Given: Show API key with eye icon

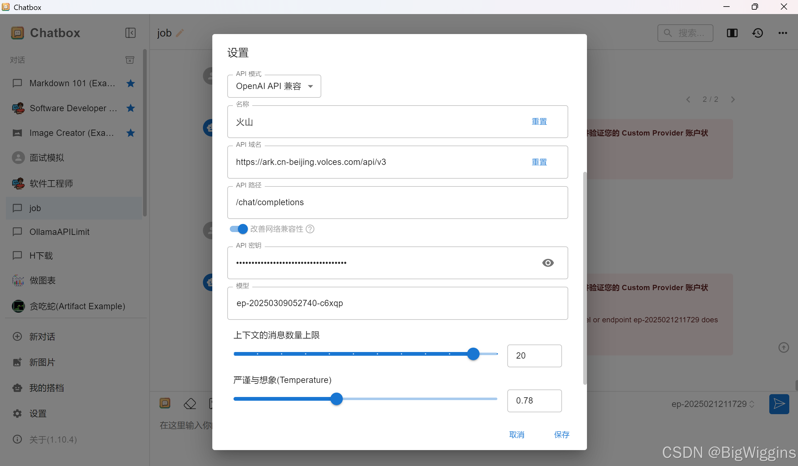Looking at the screenshot, I should tap(548, 263).
